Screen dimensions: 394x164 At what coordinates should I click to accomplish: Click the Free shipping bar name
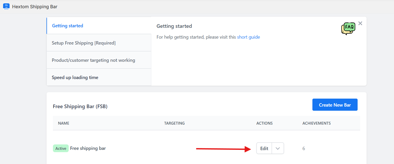(x=88, y=148)
